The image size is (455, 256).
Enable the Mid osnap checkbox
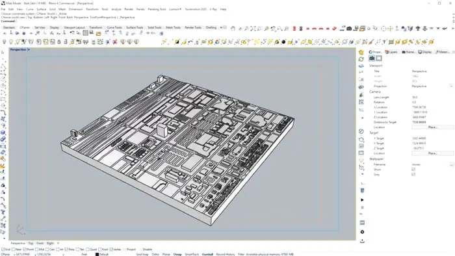point(37,250)
